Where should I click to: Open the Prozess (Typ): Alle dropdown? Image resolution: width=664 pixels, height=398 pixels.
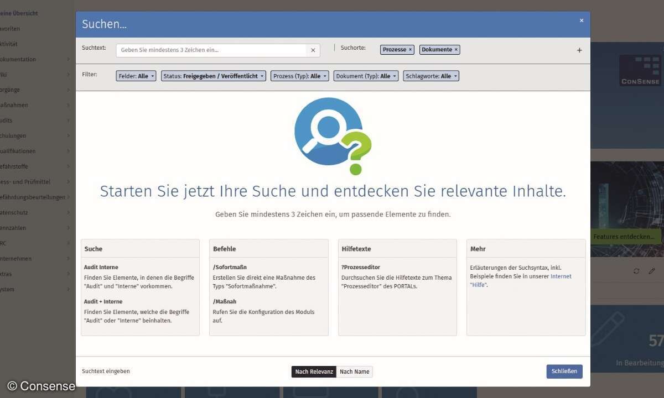[x=299, y=76]
